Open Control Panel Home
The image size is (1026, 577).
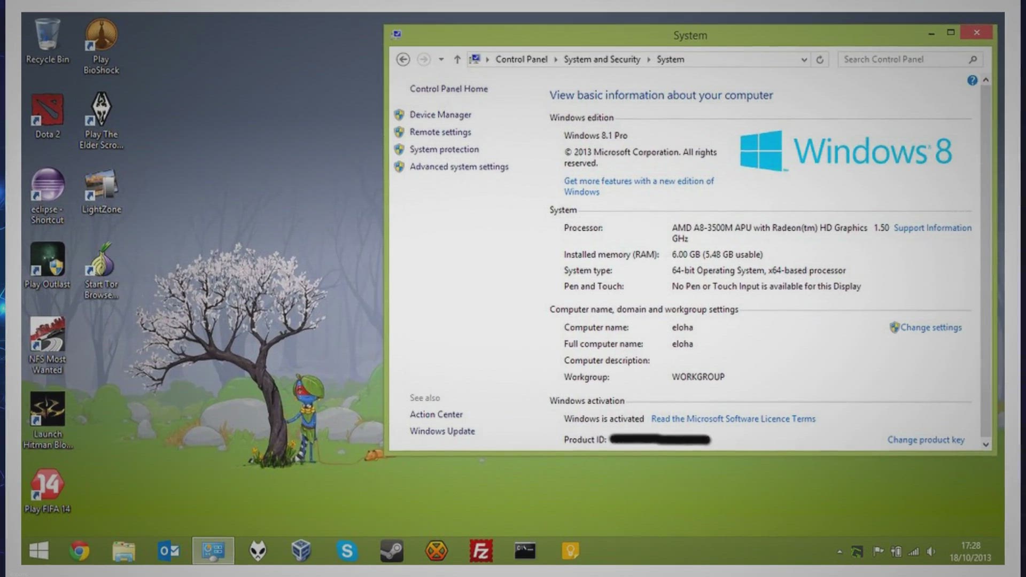point(448,89)
